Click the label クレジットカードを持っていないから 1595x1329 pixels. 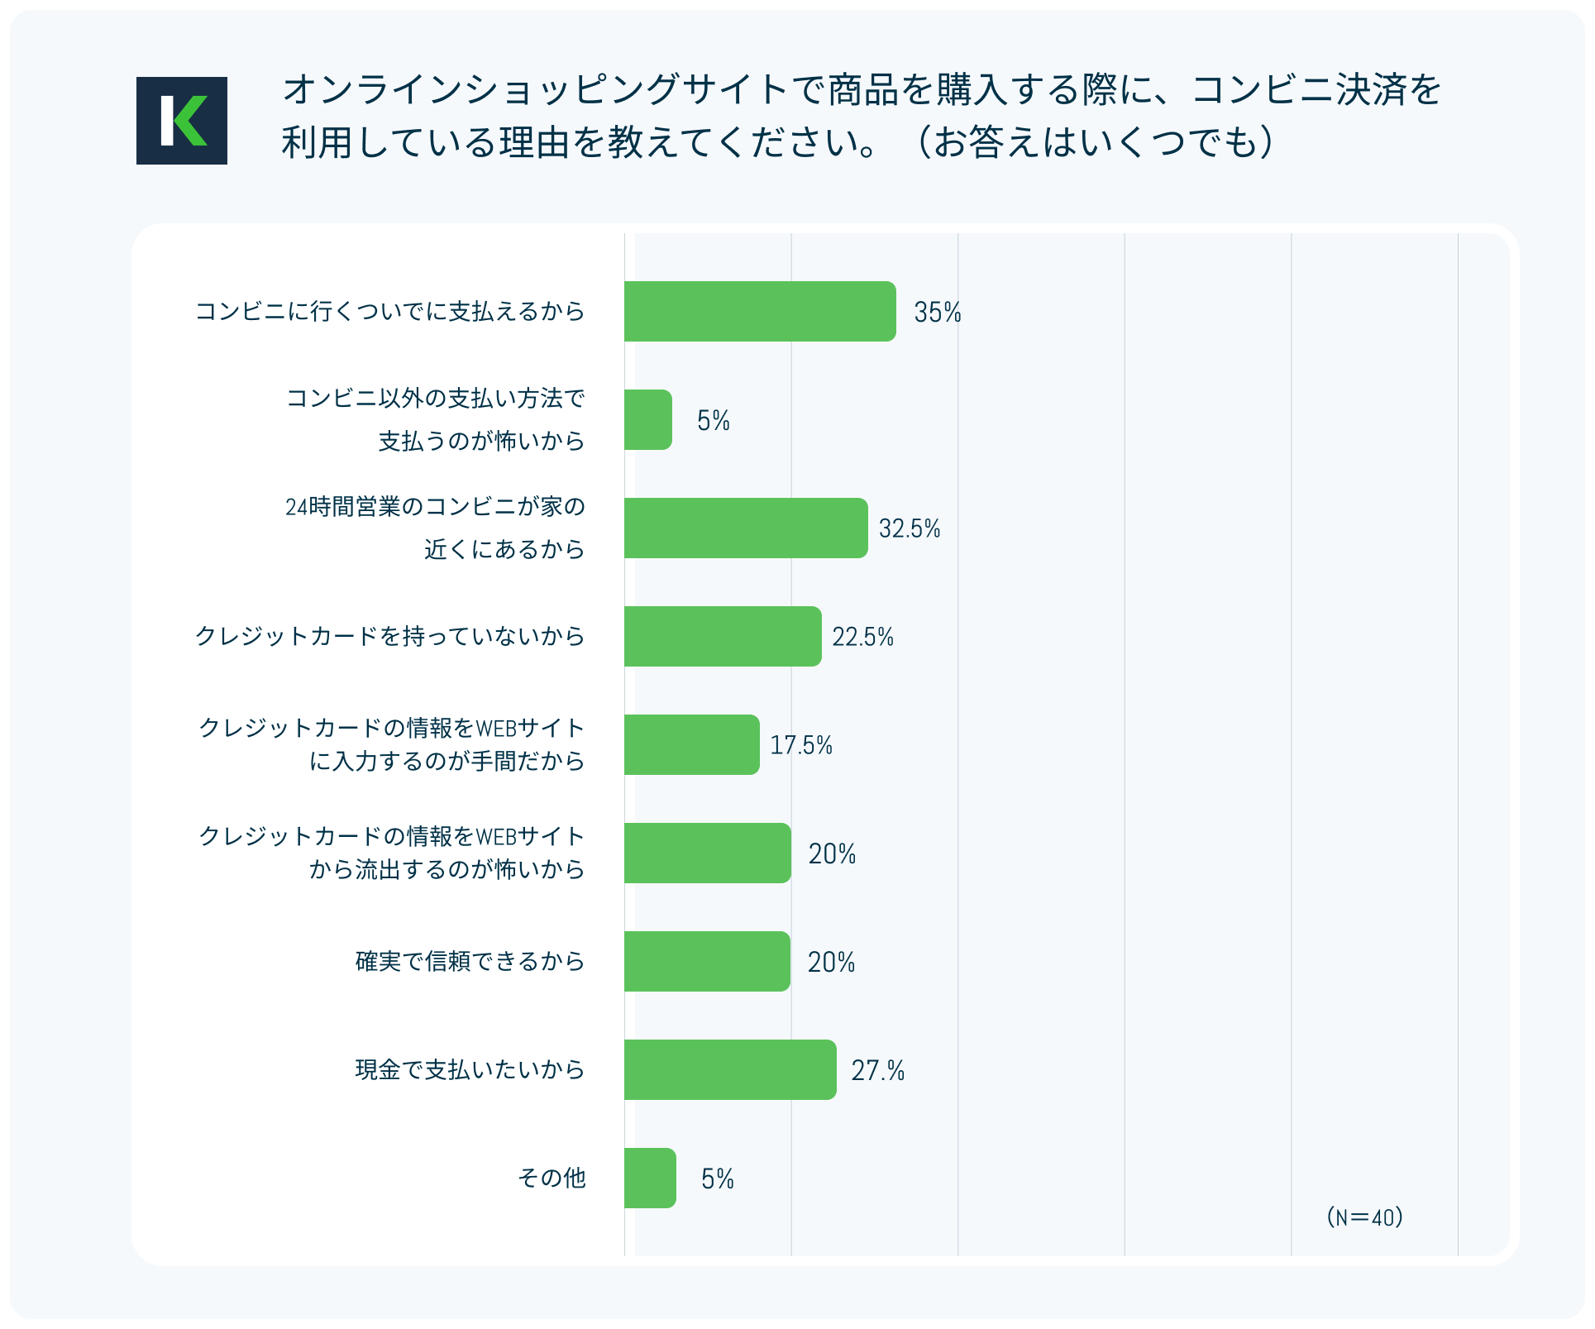(x=389, y=637)
